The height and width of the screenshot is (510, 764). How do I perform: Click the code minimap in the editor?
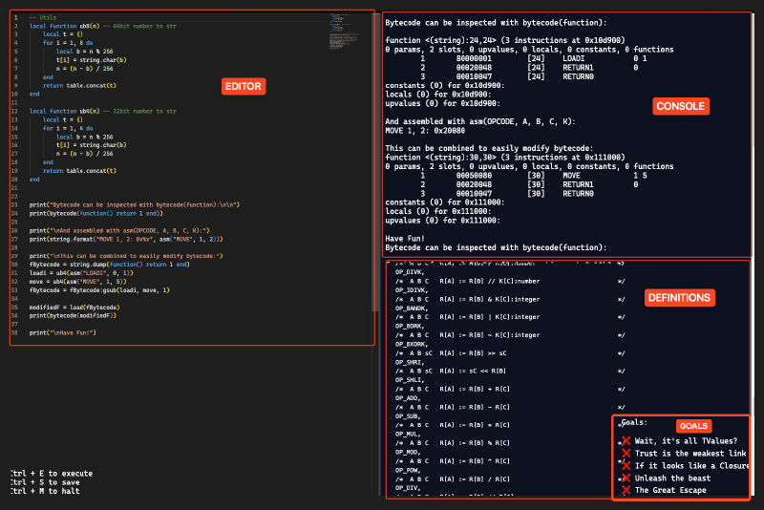coord(341,19)
